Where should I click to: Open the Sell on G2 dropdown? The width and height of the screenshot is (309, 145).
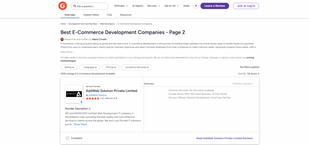click(x=171, y=6)
